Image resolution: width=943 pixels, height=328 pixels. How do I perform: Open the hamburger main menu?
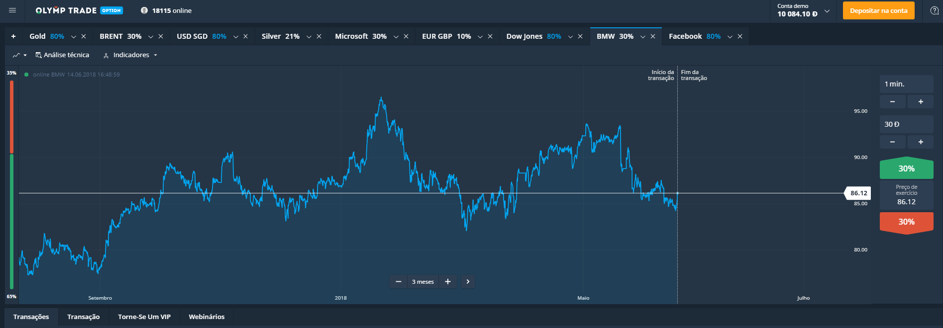pyautogui.click(x=12, y=10)
